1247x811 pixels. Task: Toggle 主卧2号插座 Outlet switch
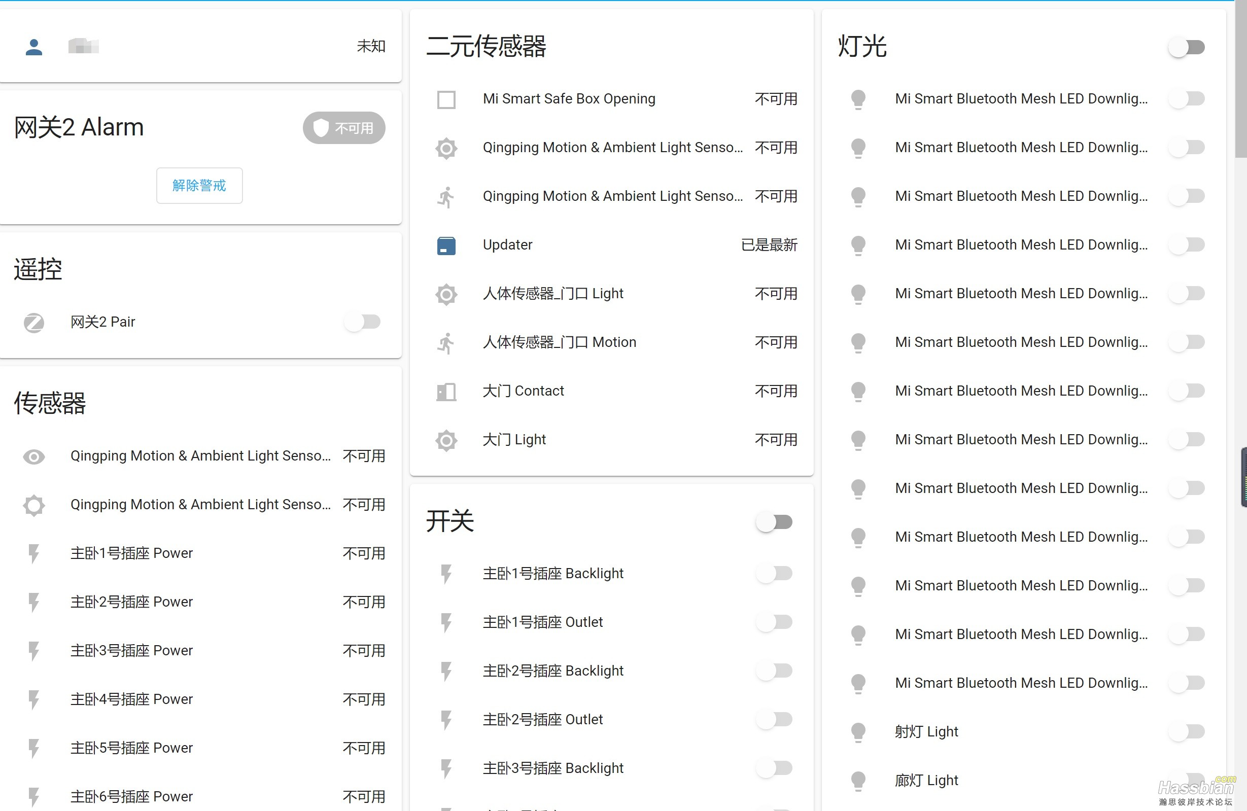point(774,720)
